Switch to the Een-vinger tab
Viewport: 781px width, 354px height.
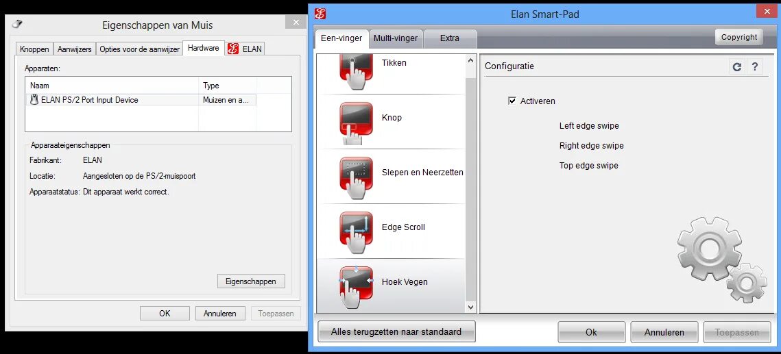341,38
